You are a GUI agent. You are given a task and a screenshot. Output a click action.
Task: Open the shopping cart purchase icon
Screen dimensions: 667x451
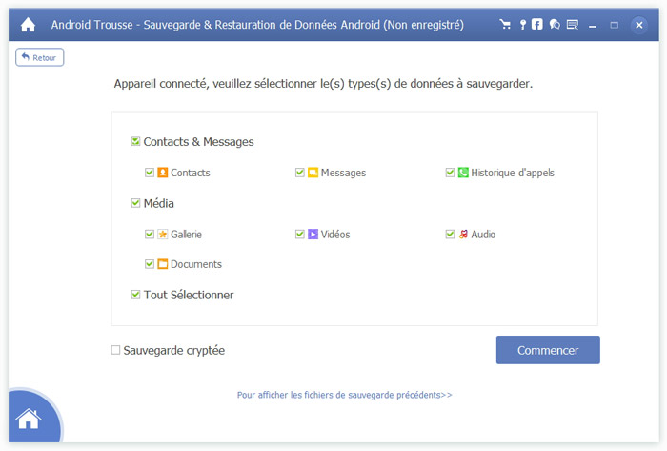(506, 24)
